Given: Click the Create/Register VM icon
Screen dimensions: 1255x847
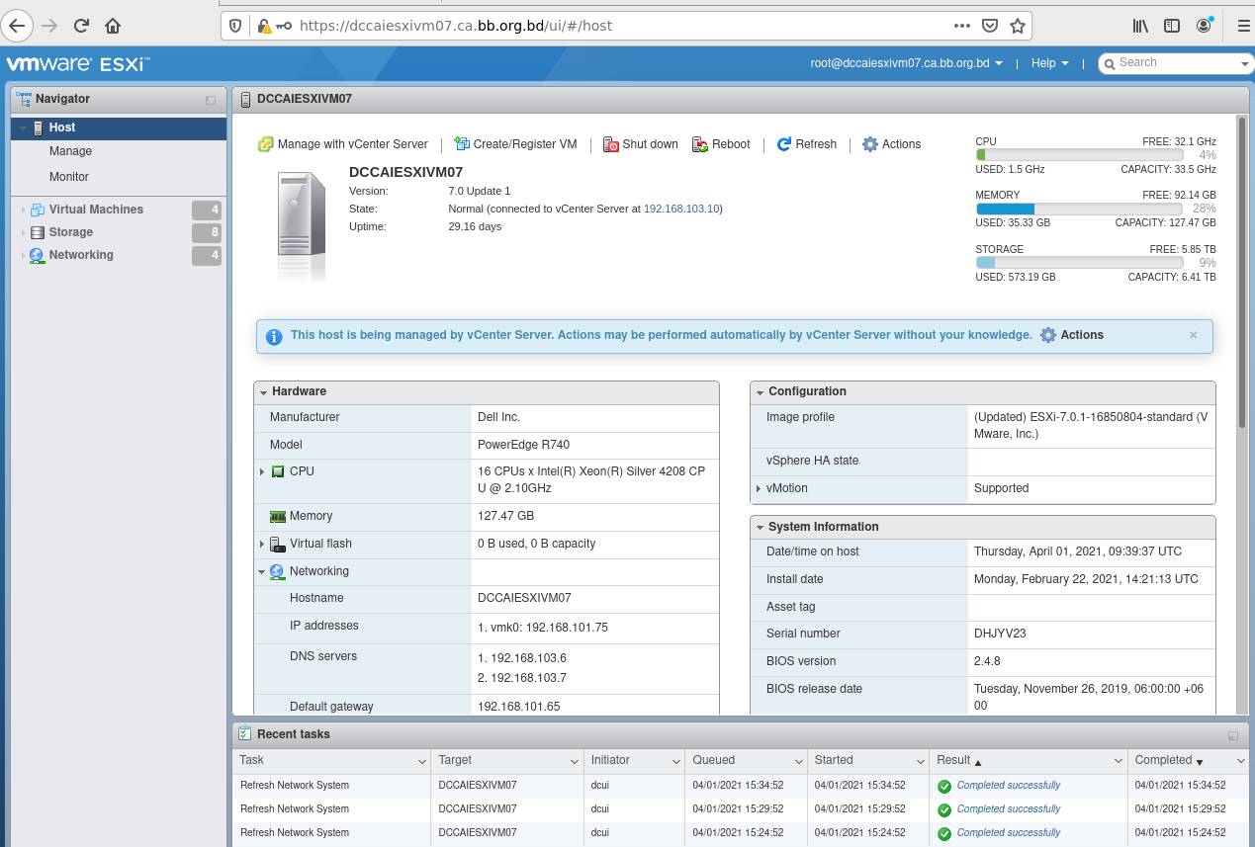Looking at the screenshot, I should click(x=462, y=144).
